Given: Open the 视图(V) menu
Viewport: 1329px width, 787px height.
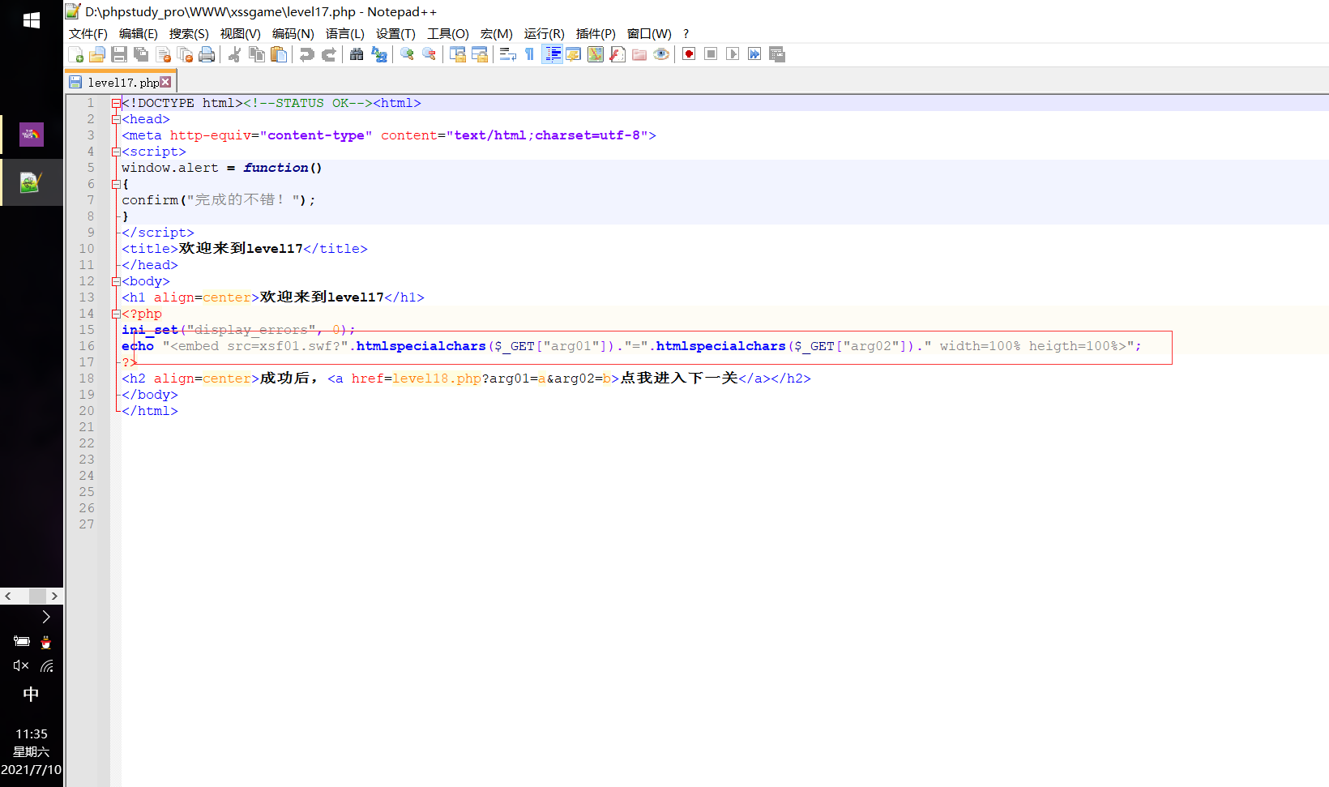Looking at the screenshot, I should [x=241, y=33].
